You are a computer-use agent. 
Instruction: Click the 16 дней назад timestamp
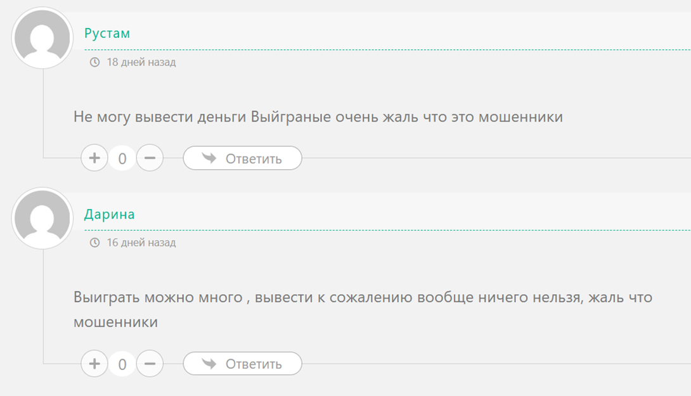[x=141, y=243]
